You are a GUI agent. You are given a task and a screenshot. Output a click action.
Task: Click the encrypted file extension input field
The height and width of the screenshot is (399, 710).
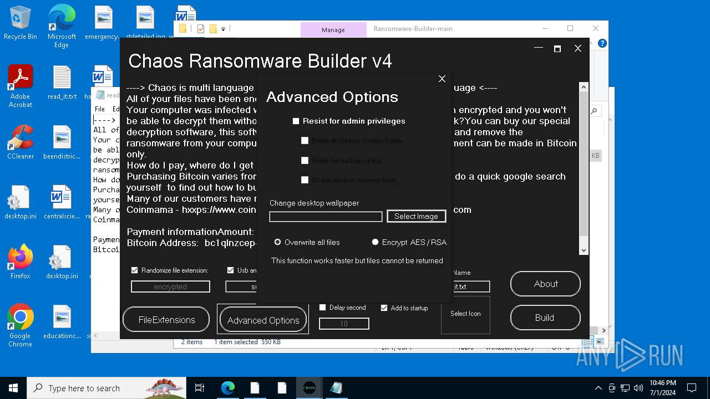170,287
